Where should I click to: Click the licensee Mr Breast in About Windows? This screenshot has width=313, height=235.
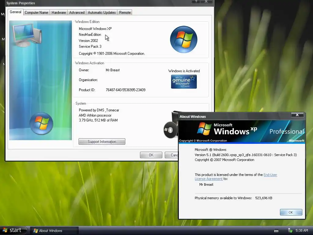(206, 185)
